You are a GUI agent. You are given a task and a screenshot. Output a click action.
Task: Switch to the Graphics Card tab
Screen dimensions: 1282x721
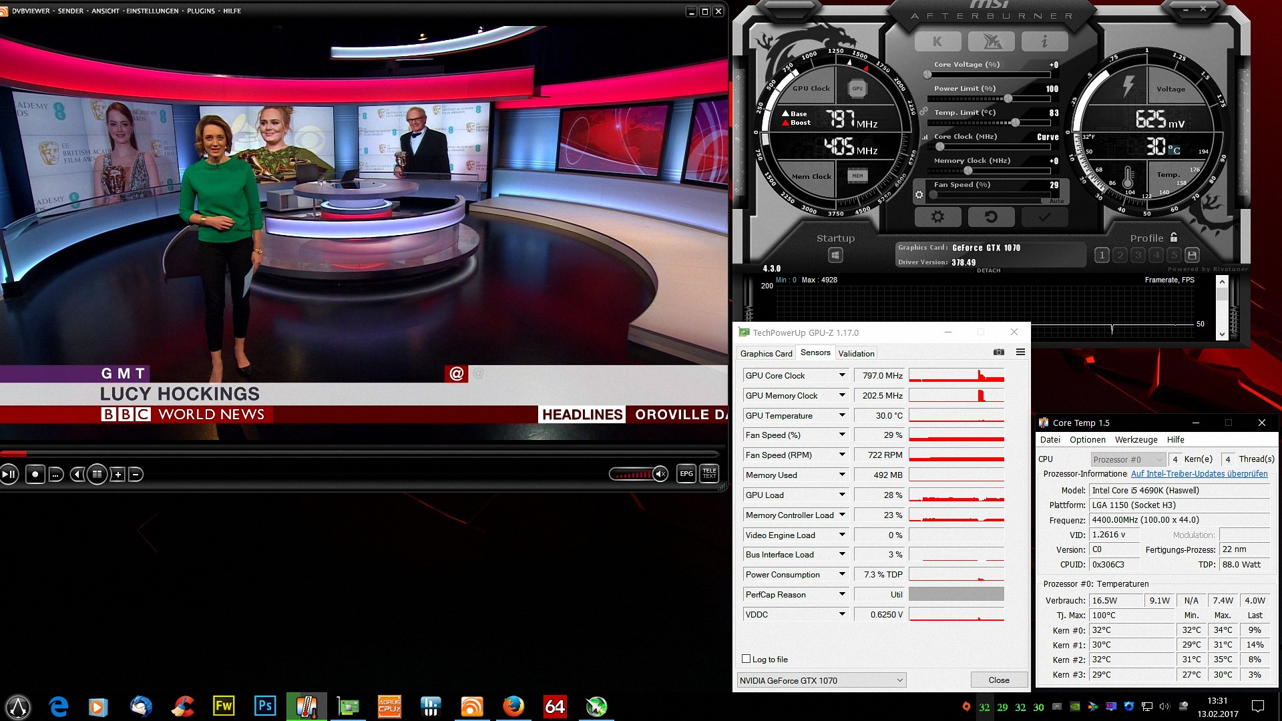click(x=766, y=354)
